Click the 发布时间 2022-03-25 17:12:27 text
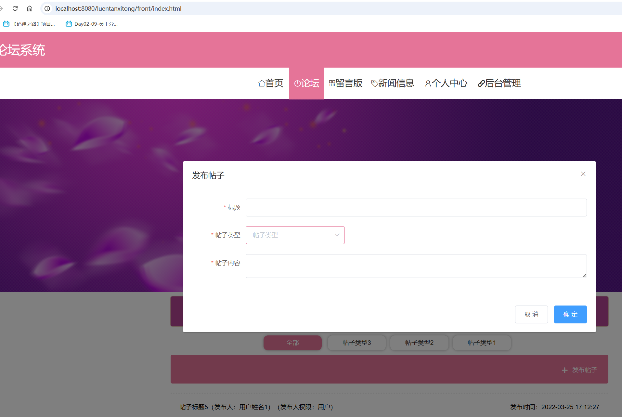Image resolution: width=622 pixels, height=417 pixels. tap(554, 407)
